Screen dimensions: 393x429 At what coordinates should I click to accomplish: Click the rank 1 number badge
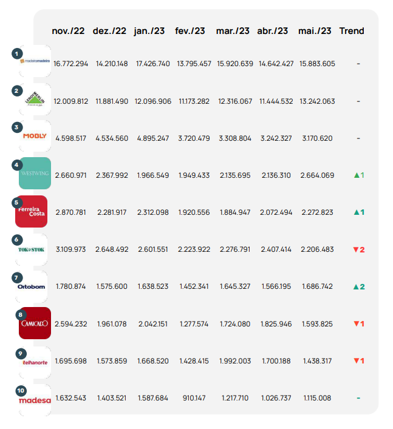click(x=17, y=53)
